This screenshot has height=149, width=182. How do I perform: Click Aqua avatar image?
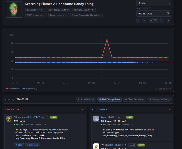point(96,119)
